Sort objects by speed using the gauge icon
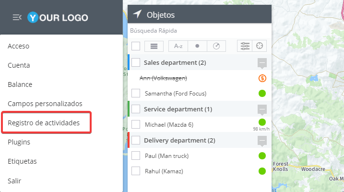The image size is (344, 192). [x=216, y=46]
